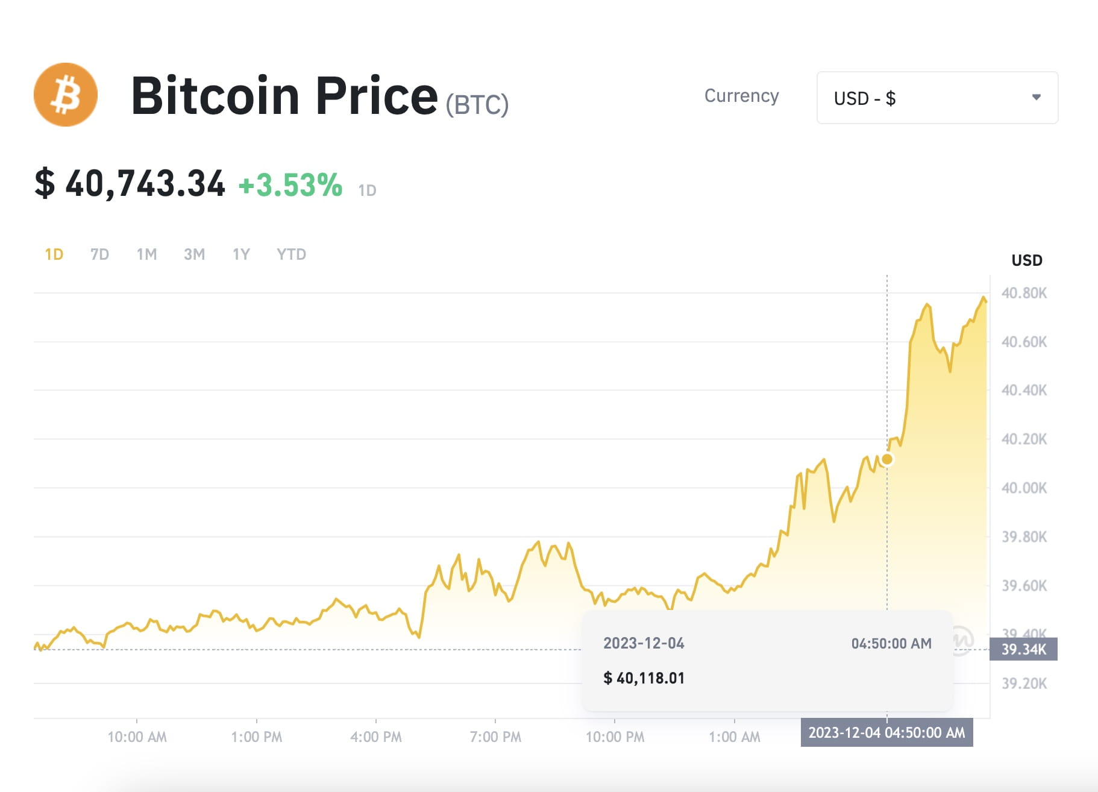Select the active 1D time range

[x=54, y=254]
